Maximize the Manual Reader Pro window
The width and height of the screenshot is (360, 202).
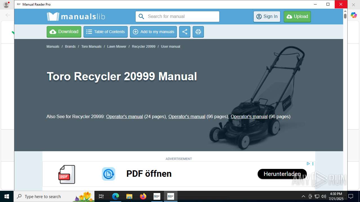(x=328, y=4)
